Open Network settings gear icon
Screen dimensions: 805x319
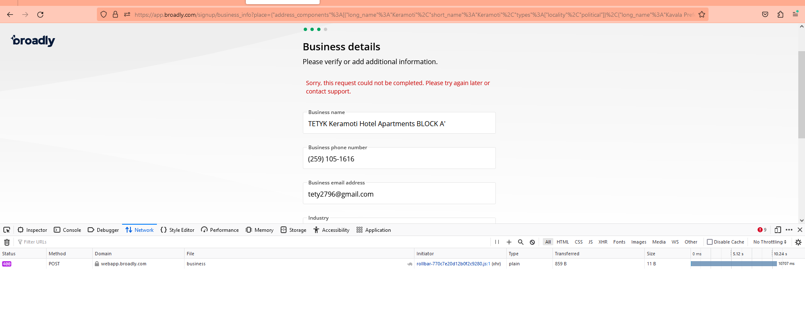click(x=798, y=242)
